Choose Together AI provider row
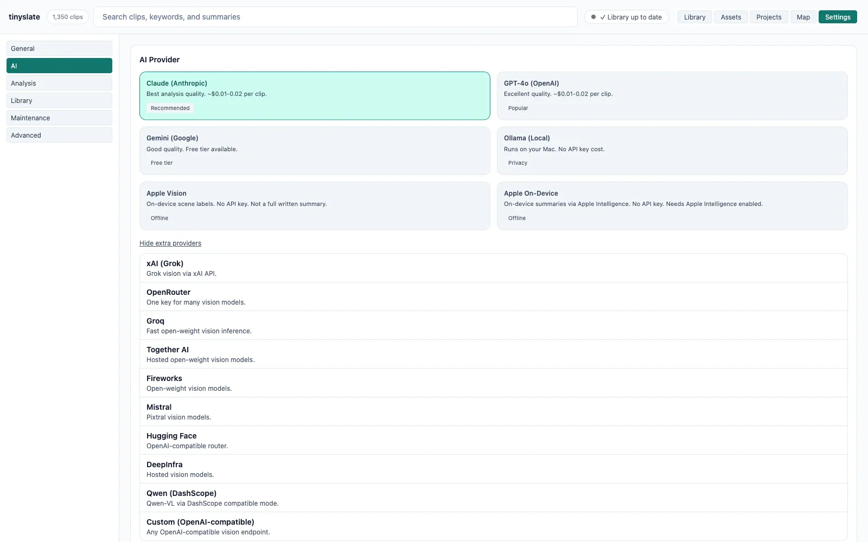868x542 pixels. [x=494, y=354]
